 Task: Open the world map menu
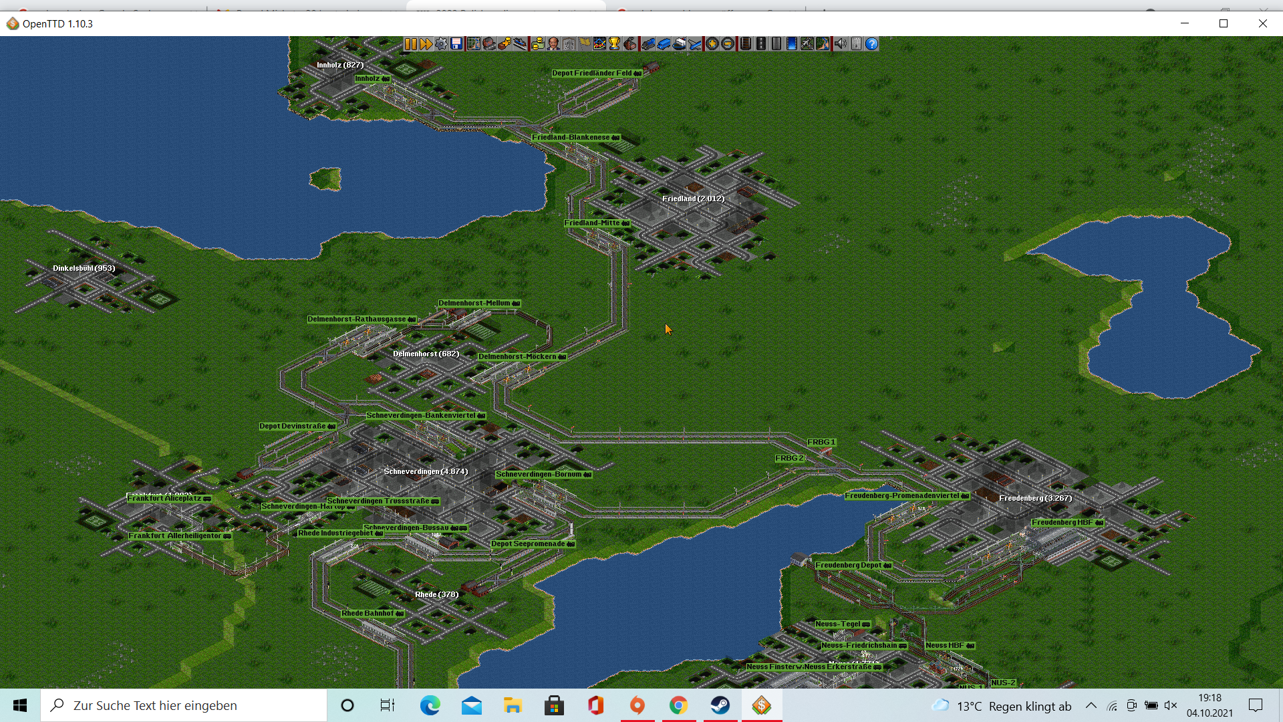tap(474, 44)
